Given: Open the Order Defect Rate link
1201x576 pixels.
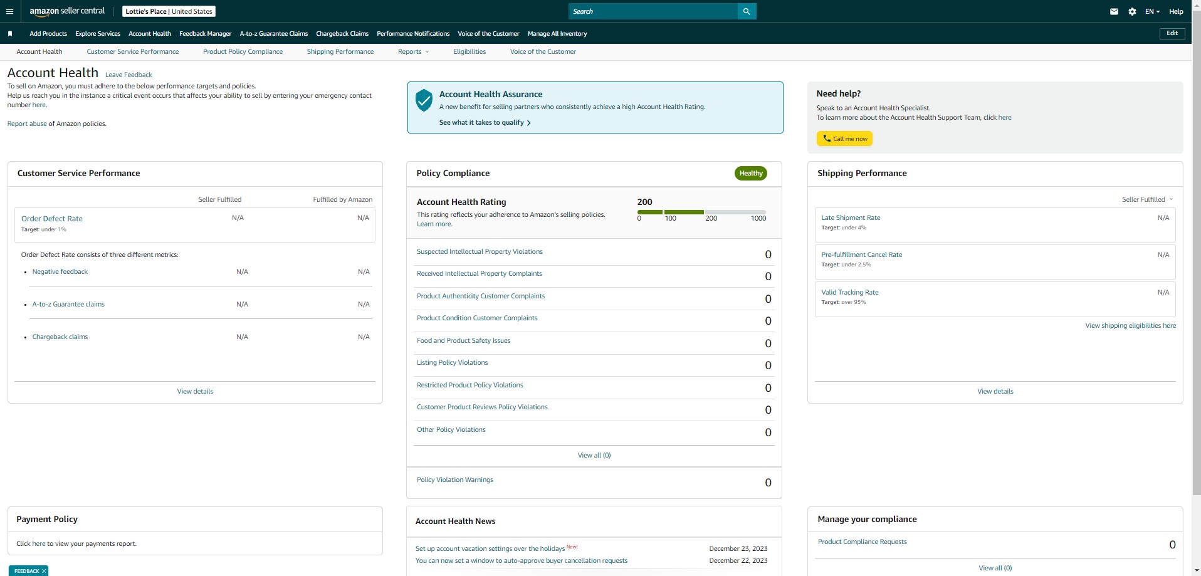Looking at the screenshot, I should click(x=52, y=219).
